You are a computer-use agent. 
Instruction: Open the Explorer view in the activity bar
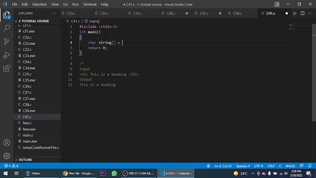6,15
